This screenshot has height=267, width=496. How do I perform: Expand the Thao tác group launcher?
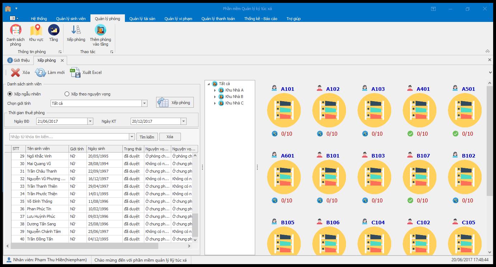(112, 52)
